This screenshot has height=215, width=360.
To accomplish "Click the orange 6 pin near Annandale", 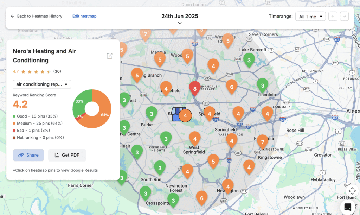I will (x=232, y=87).
